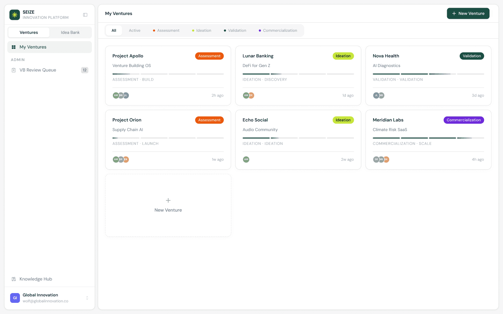The width and height of the screenshot is (503, 314).
Task: Open the Lunar Banking venture title
Action: click(258, 56)
